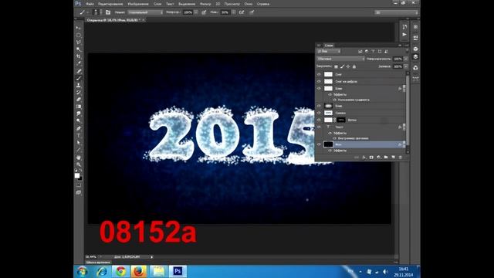
Task: Open the layer filter kind dropdown
Action: tap(329, 52)
